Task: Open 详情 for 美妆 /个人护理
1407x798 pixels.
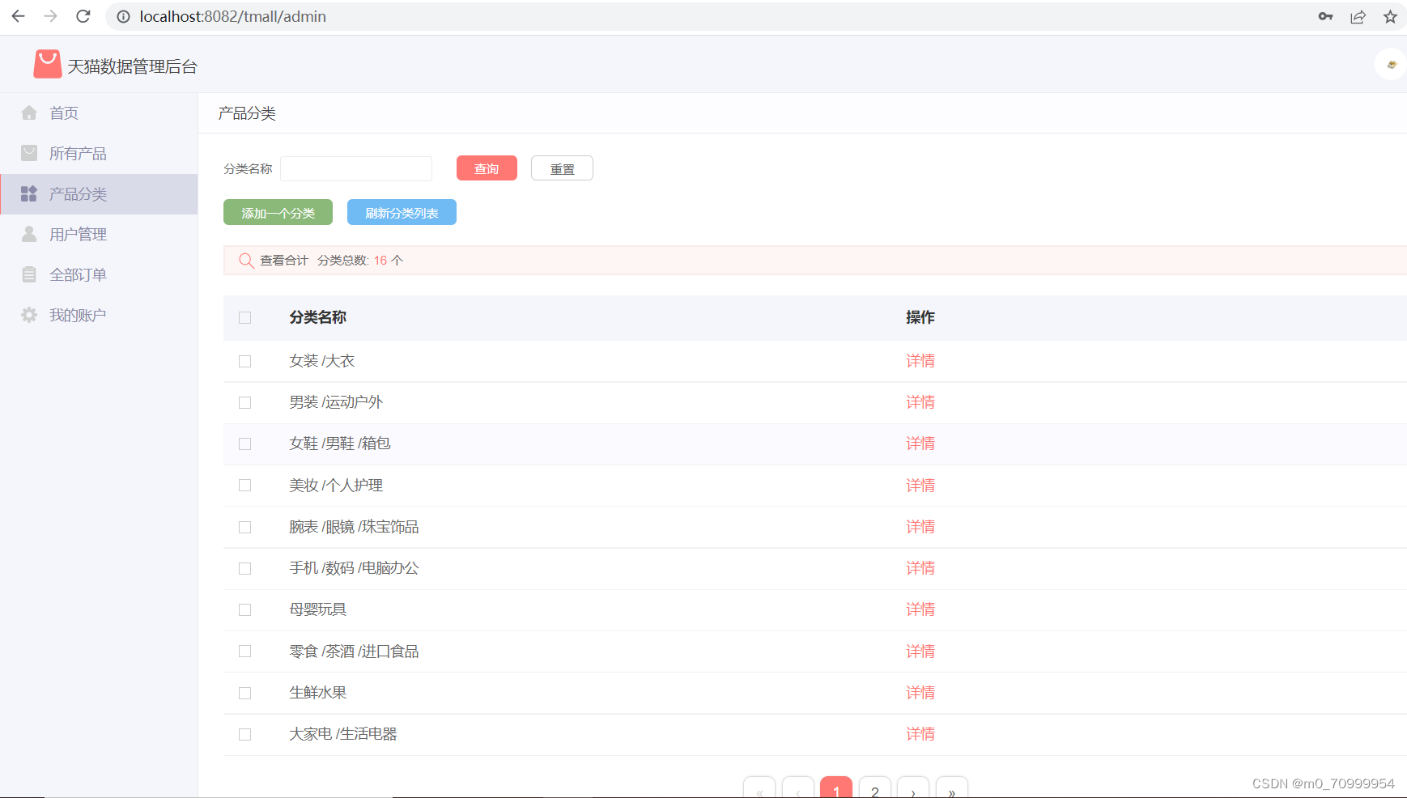Action: pyautogui.click(x=920, y=486)
